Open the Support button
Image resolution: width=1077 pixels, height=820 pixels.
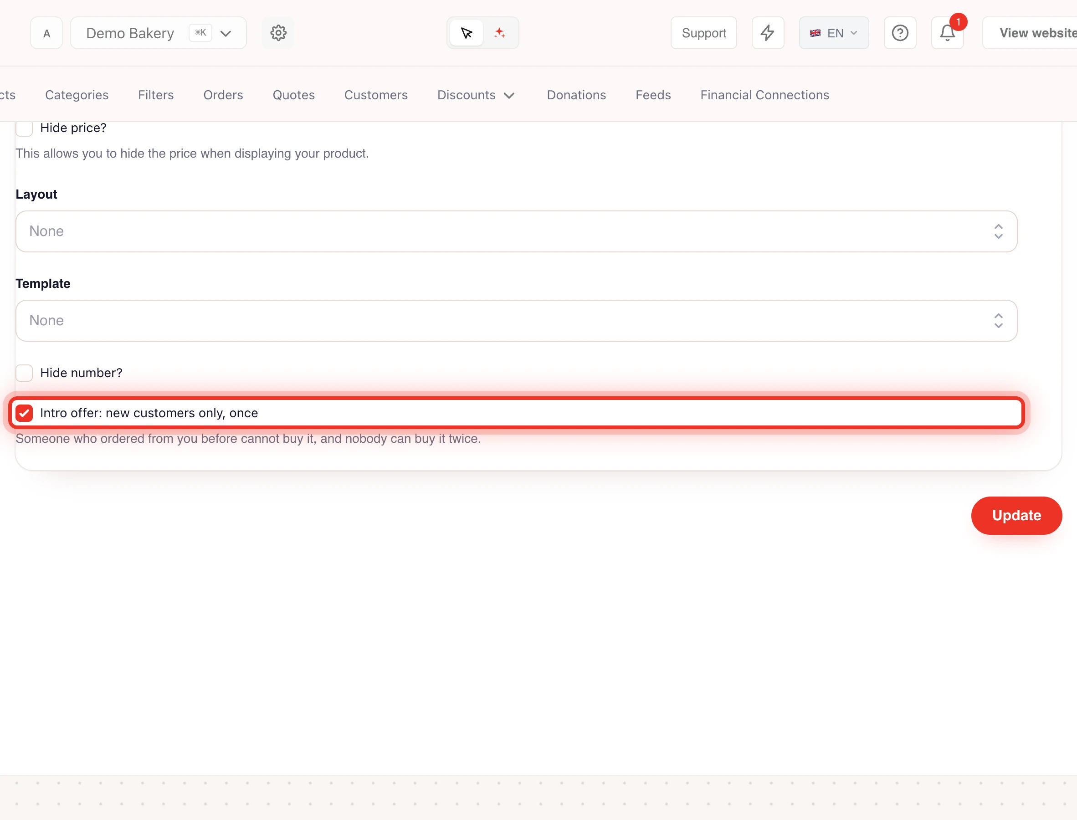tap(704, 33)
